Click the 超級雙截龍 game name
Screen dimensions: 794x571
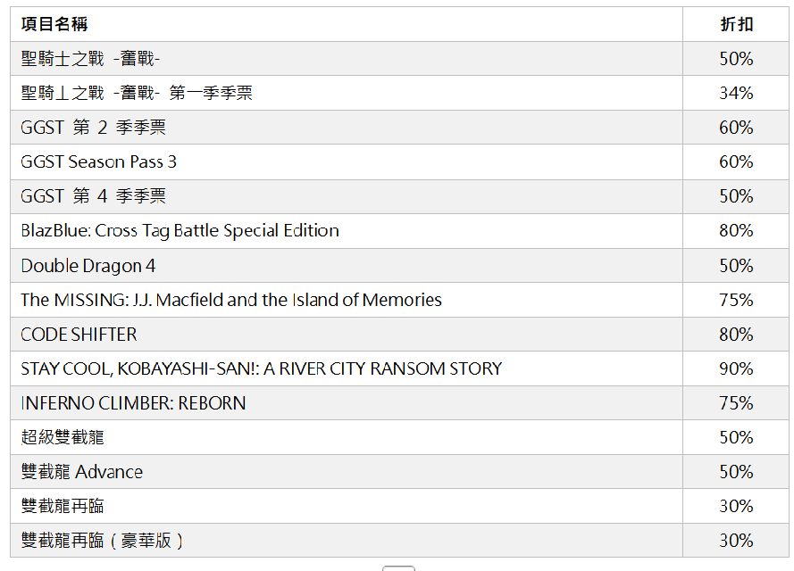(63, 437)
